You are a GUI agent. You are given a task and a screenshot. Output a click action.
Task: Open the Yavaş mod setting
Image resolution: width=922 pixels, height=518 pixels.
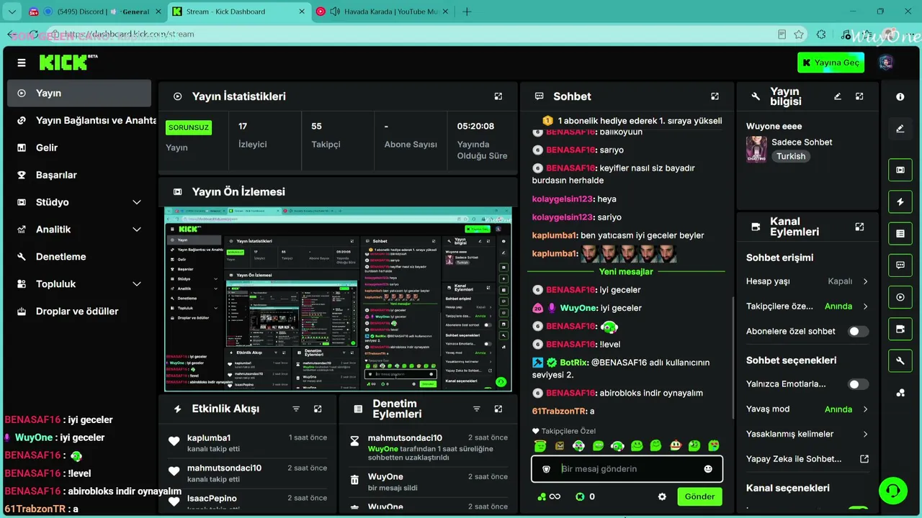(x=807, y=409)
